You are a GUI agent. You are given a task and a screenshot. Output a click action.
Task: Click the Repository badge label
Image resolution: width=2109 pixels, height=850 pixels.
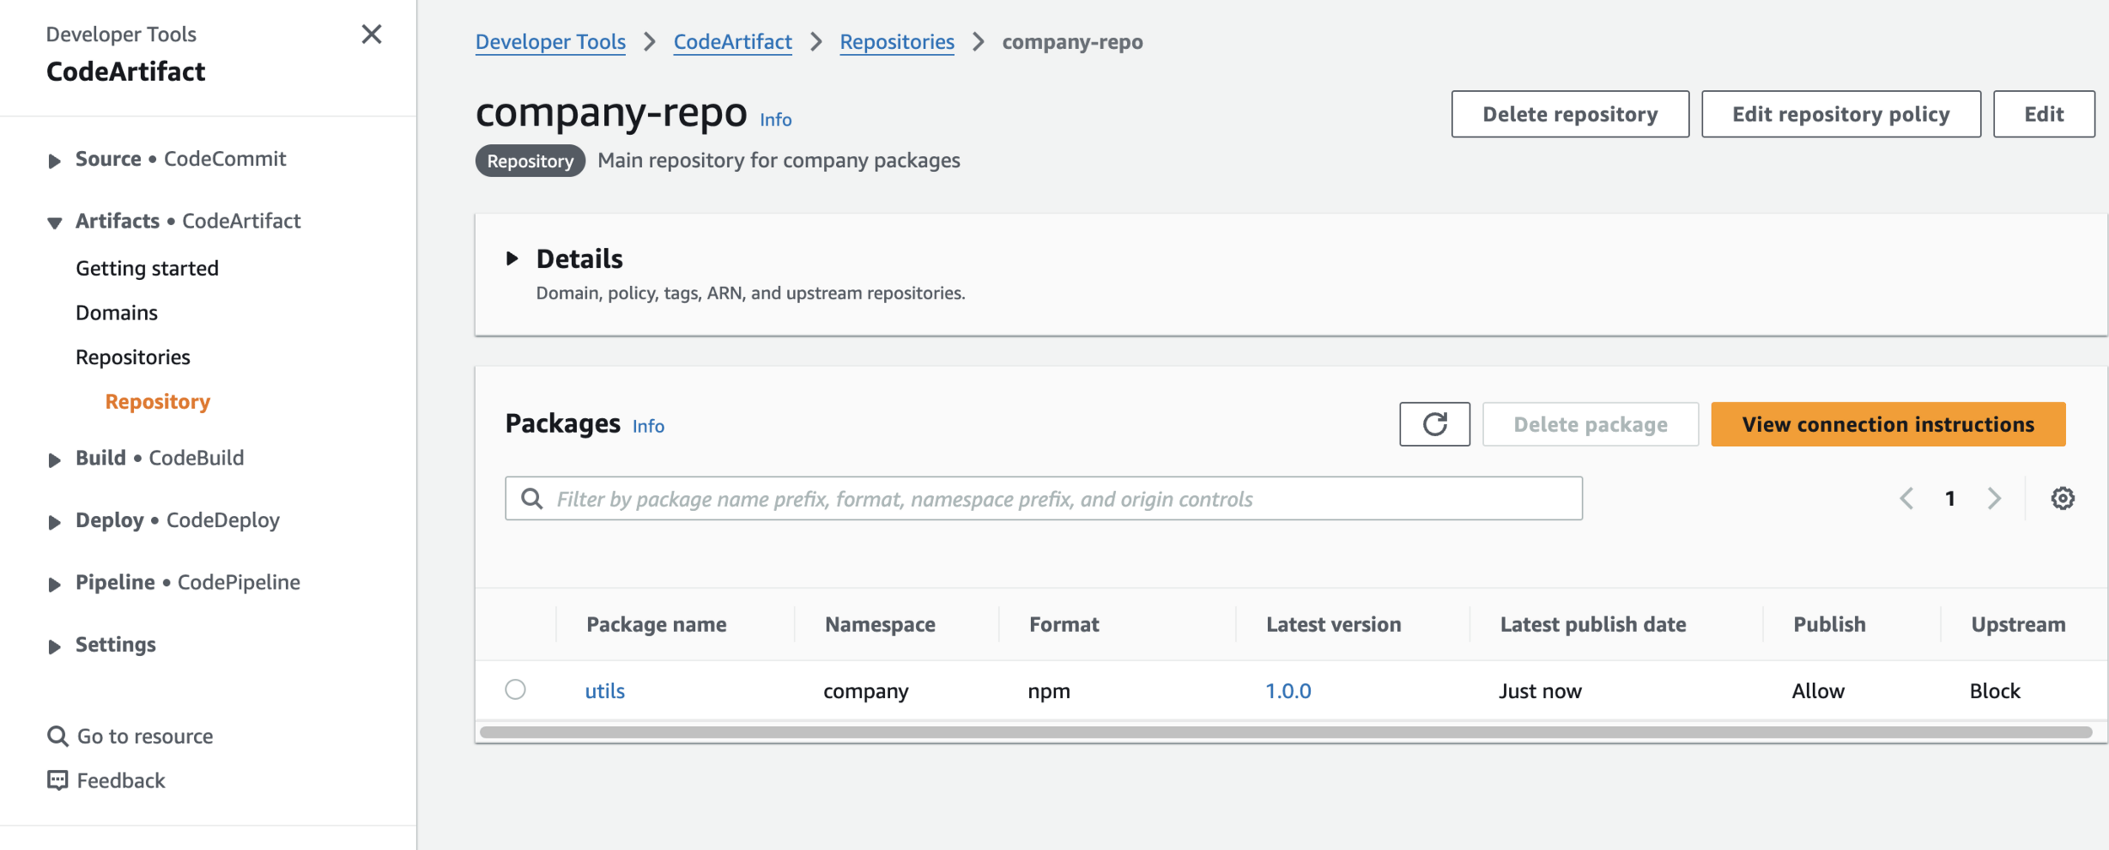pyautogui.click(x=530, y=161)
